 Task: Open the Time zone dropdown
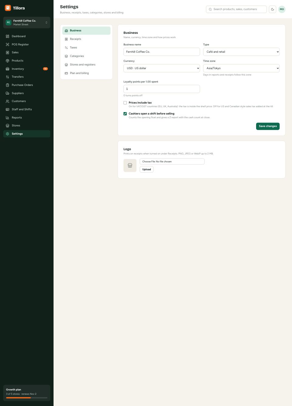[241, 68]
